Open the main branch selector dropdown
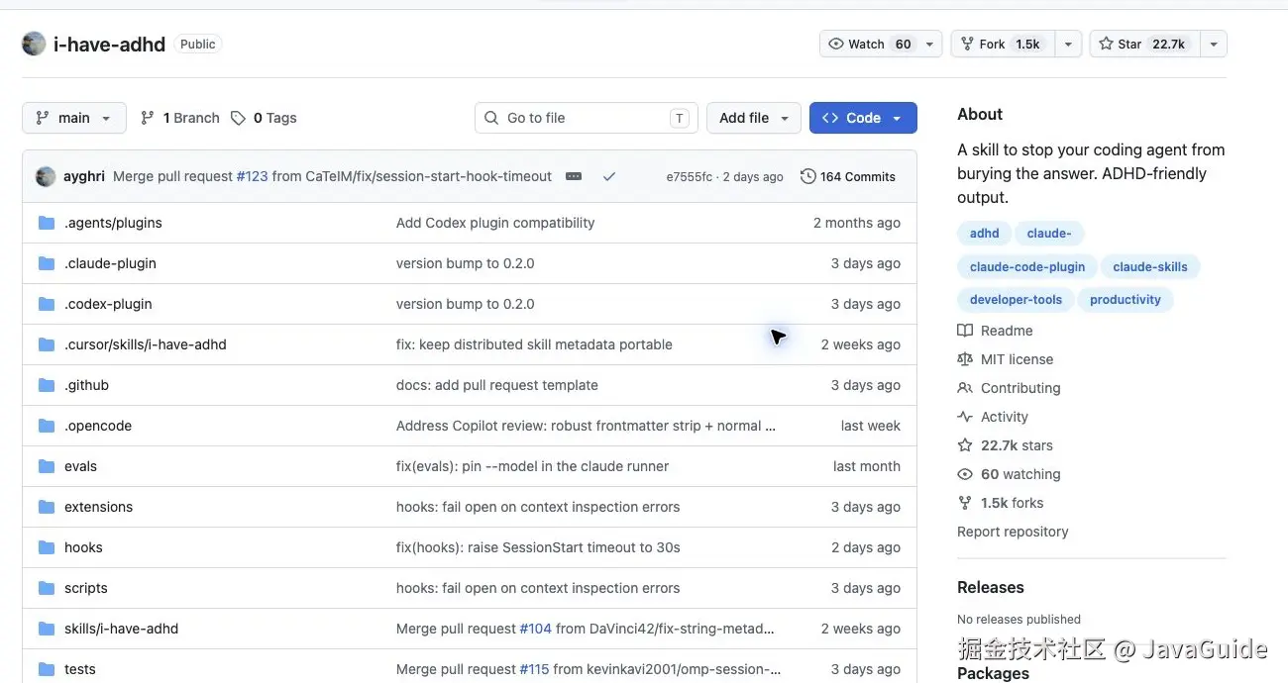1288x683 pixels. pos(74,118)
